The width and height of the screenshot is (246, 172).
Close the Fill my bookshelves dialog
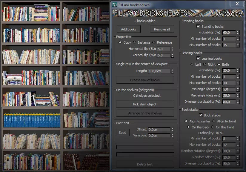point(237,4)
